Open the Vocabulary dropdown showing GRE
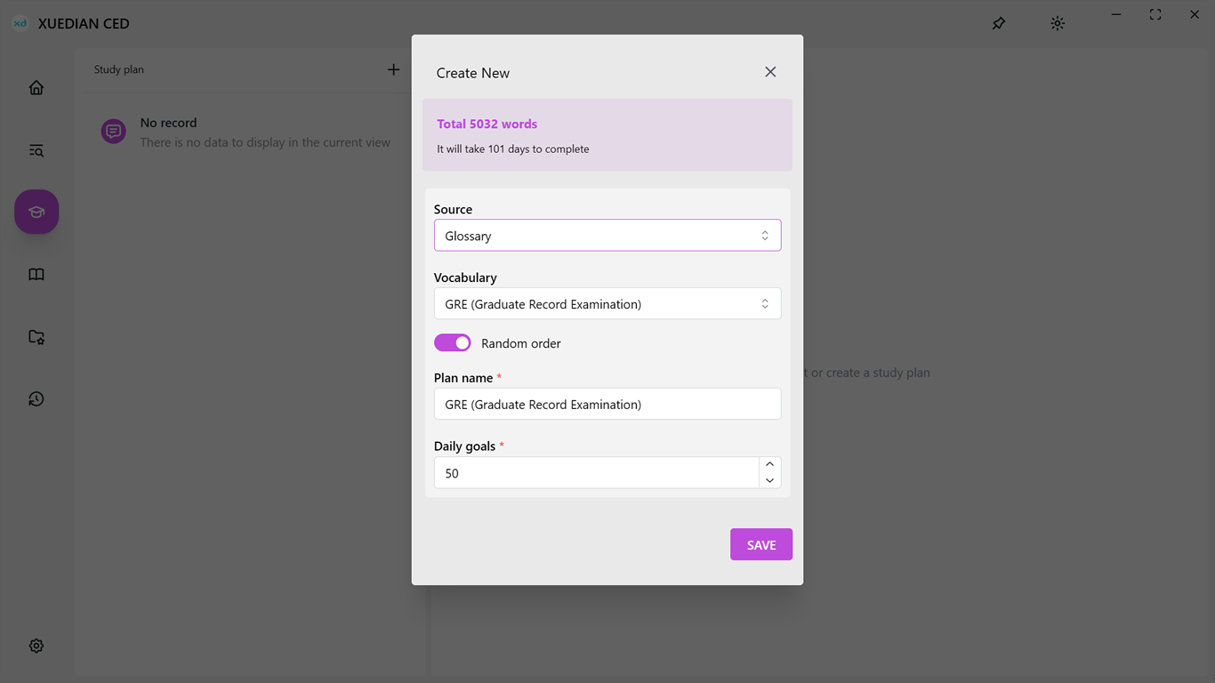Viewport: 1215px width, 683px height. point(607,304)
